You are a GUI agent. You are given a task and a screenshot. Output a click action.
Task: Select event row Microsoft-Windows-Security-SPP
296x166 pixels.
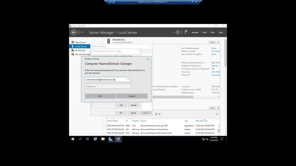pyautogui.click(x=162, y=126)
